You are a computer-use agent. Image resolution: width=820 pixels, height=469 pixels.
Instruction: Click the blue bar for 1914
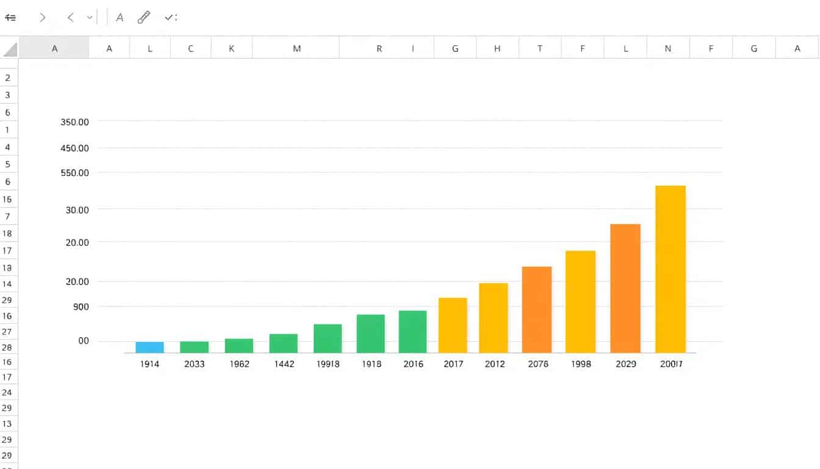[x=149, y=347]
